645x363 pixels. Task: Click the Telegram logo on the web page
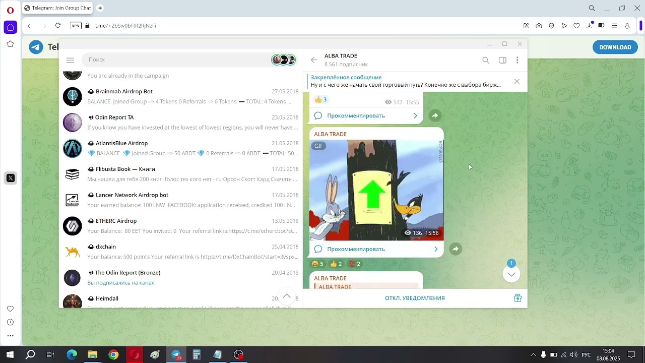36,47
